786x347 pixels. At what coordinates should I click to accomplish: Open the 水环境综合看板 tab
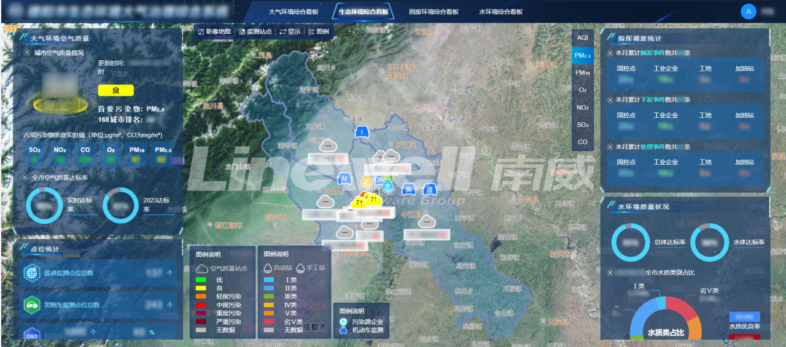point(500,12)
